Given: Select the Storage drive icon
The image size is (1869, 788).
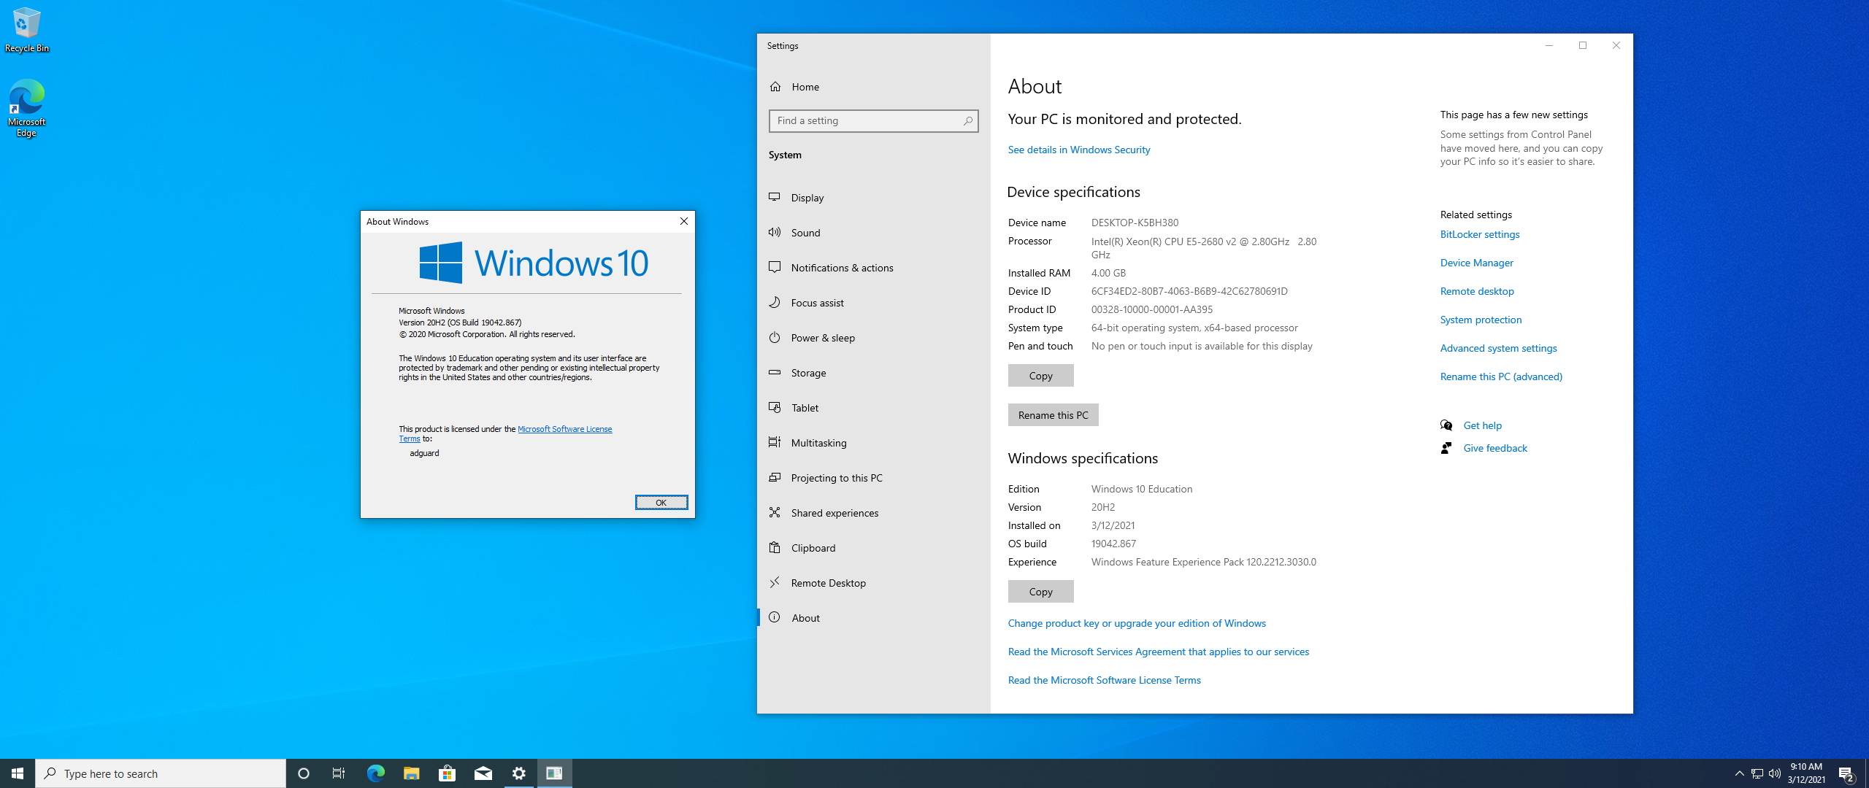Looking at the screenshot, I should tap(775, 372).
